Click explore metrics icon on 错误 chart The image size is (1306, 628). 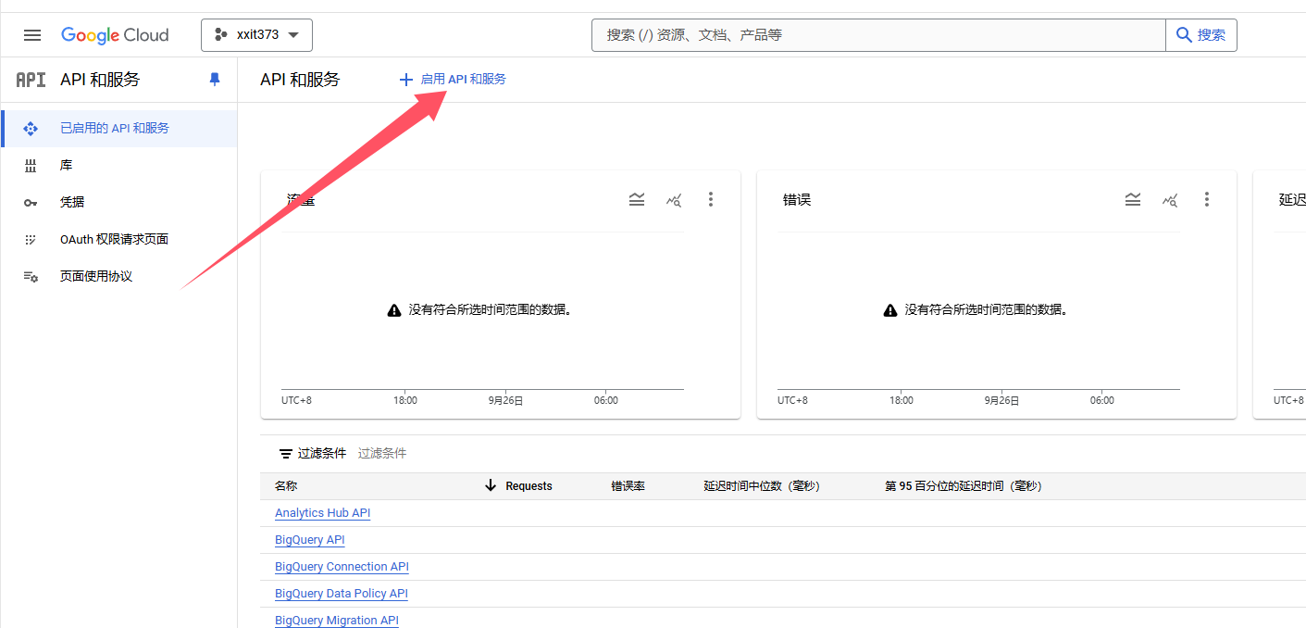pos(1170,199)
